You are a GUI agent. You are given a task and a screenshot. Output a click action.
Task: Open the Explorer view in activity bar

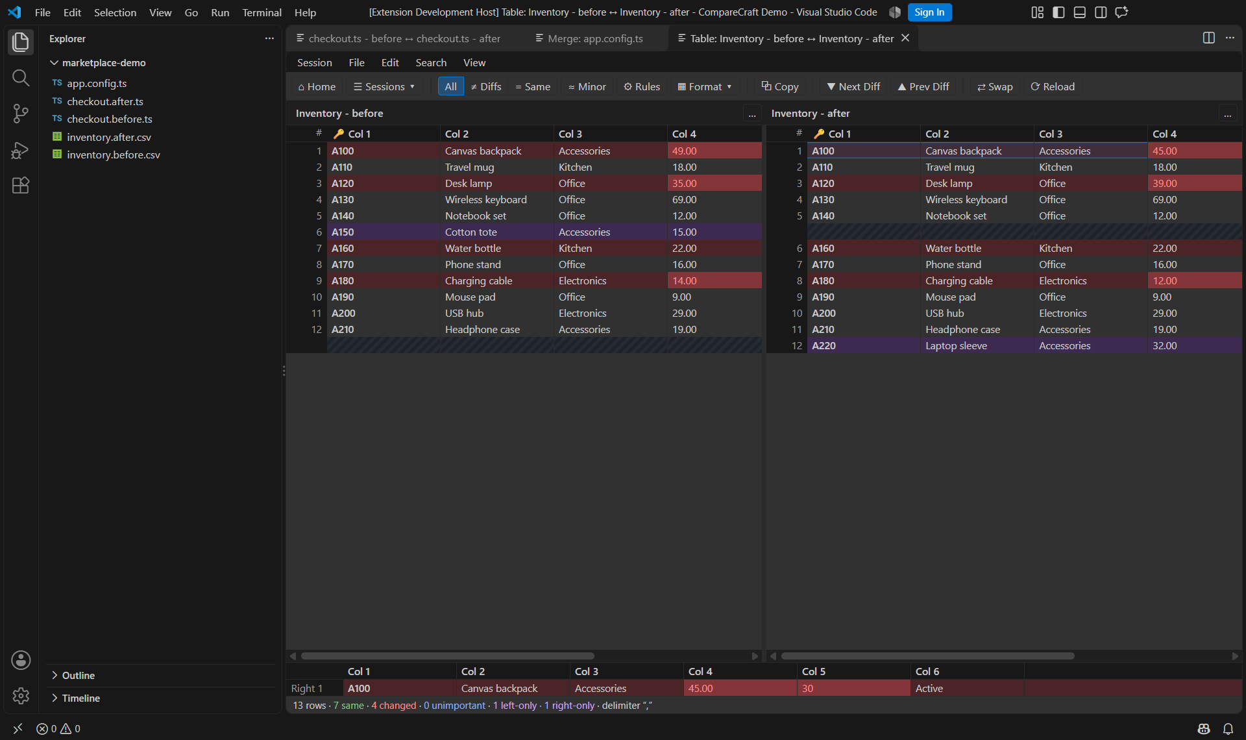21,42
